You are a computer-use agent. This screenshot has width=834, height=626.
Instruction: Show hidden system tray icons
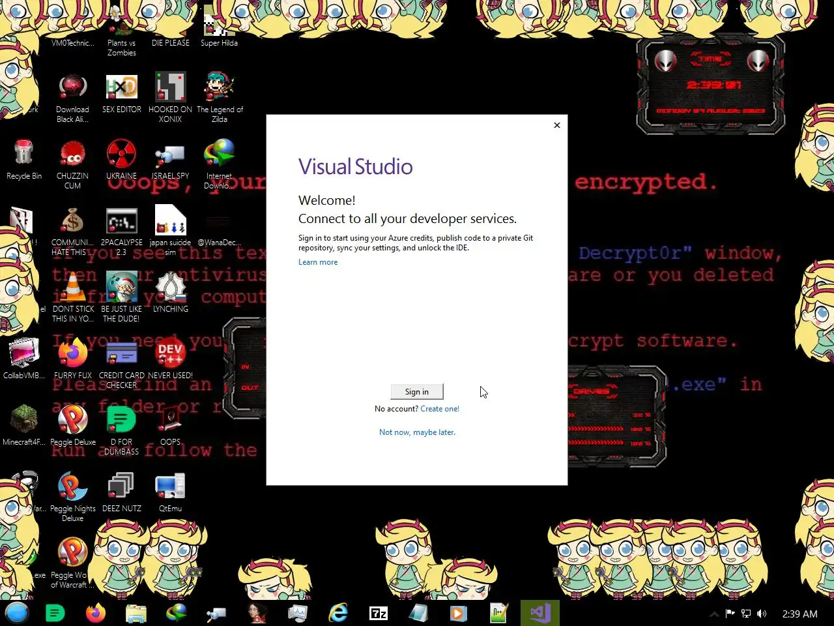point(714,614)
